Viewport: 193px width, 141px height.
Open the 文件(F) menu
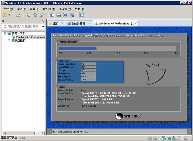click(8, 9)
